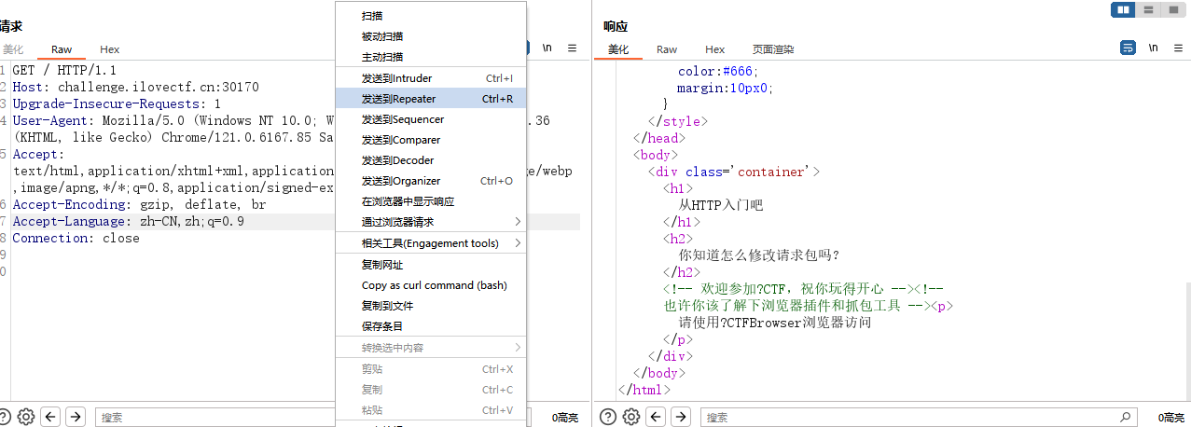Viewport: 1191px width, 427px height.
Task: Select the stacked top-bottom layout view button
Action: pyautogui.click(x=1148, y=9)
